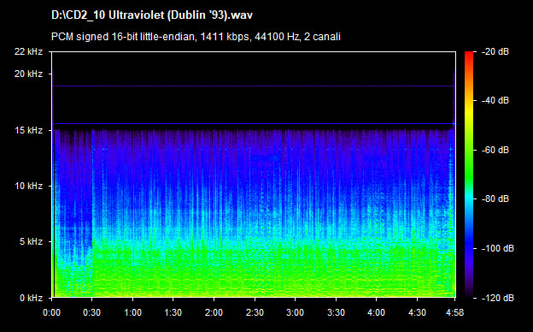Click the 4:58 end time marker
The height and width of the screenshot is (332, 533).
(454, 312)
